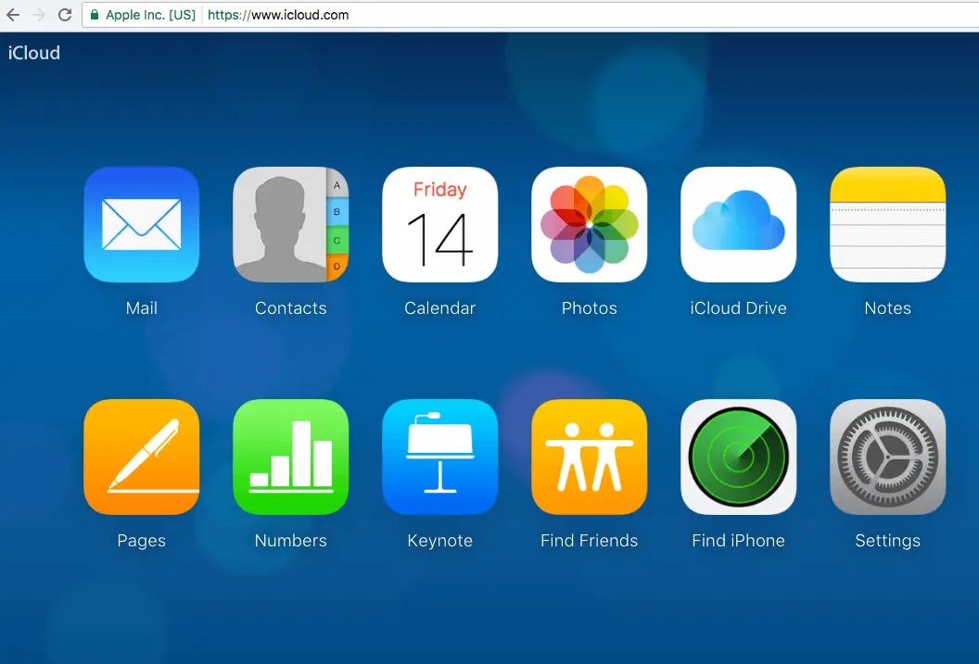Launch the Keynote podium icon

(440, 457)
